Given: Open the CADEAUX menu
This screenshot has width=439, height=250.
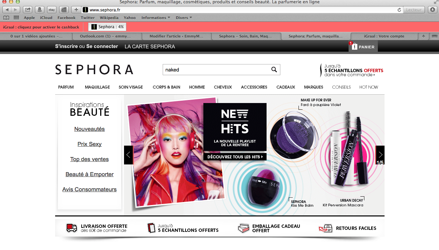Looking at the screenshot, I should tap(286, 87).
